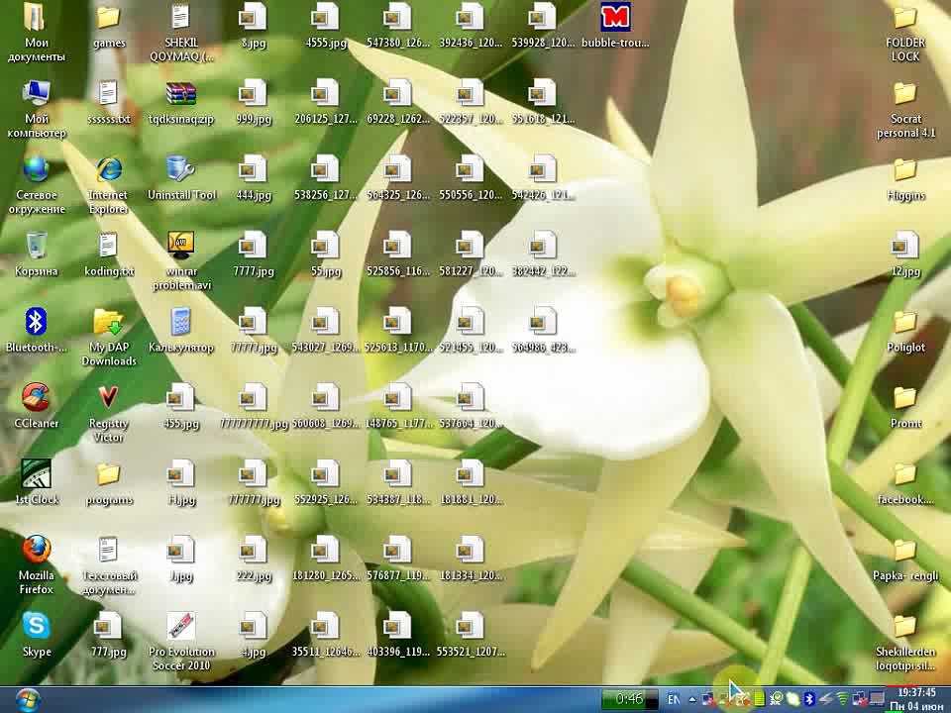951x713 pixels.
Task: Select the H.jpg image file
Action: [x=180, y=474]
